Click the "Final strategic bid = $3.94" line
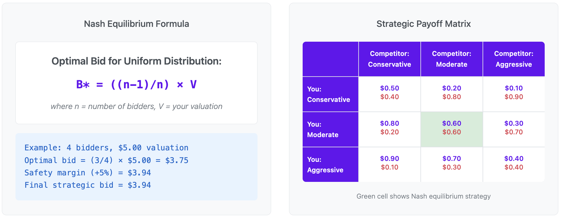 point(88,185)
